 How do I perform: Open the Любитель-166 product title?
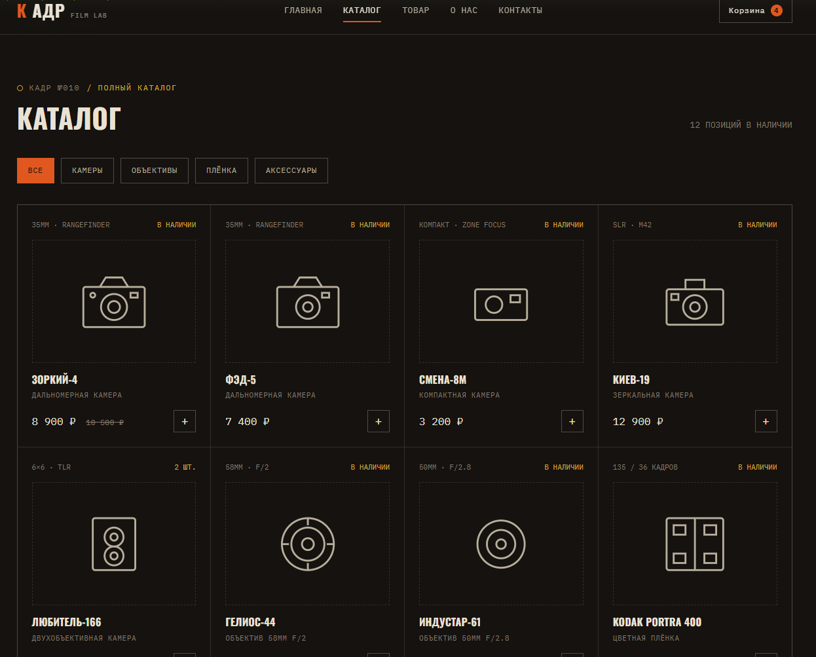point(66,622)
